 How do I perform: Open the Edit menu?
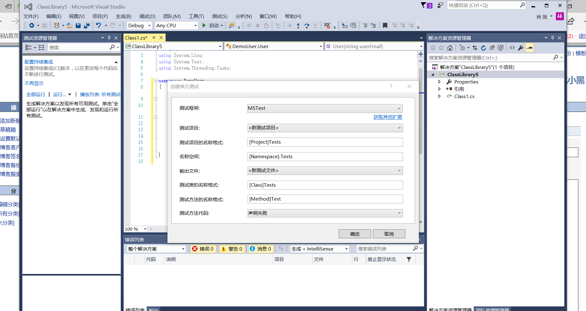point(54,16)
